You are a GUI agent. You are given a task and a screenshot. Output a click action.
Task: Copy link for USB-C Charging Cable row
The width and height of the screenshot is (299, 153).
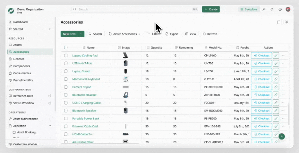pyautogui.click(x=276, y=103)
